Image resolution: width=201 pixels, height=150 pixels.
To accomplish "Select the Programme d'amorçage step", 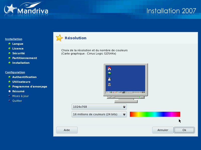I will tap(29, 86).
